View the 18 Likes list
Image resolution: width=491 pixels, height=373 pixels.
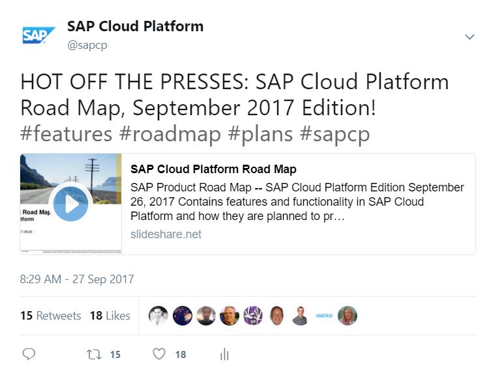tap(110, 316)
